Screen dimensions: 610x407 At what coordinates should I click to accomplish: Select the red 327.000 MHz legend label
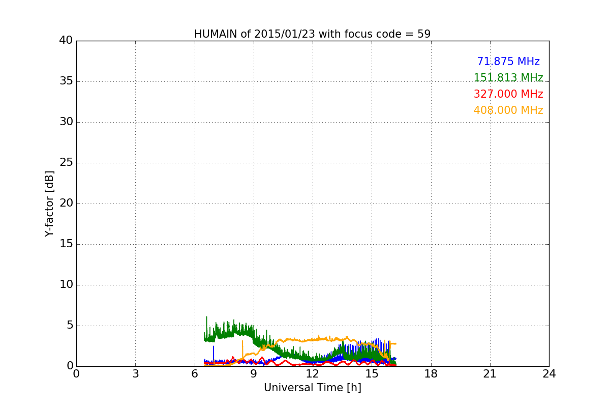point(508,94)
